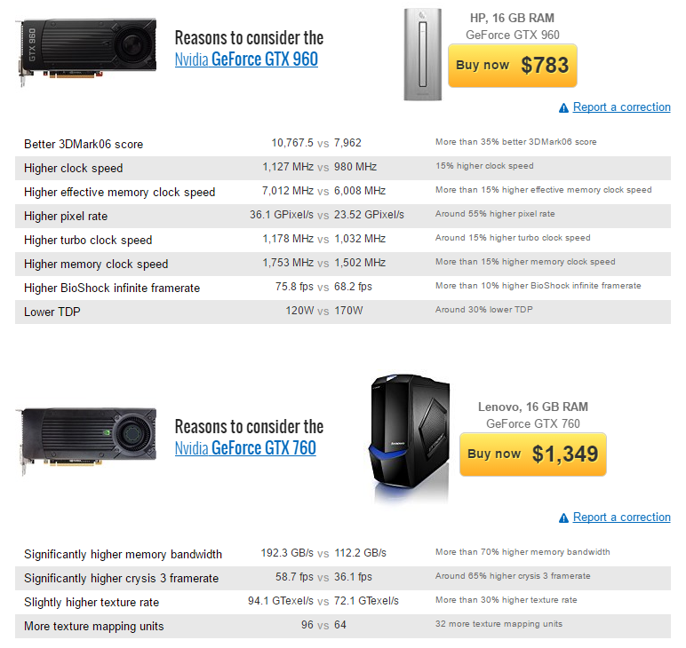Click the lower Report a correction link
The height and width of the screenshot is (648, 686).
[x=621, y=518]
